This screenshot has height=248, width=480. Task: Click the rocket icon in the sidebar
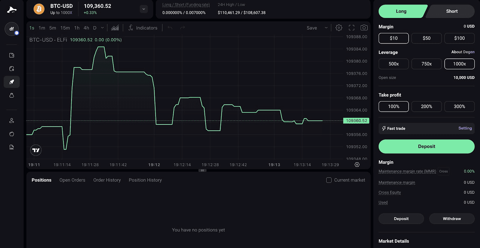pyautogui.click(x=12, y=82)
